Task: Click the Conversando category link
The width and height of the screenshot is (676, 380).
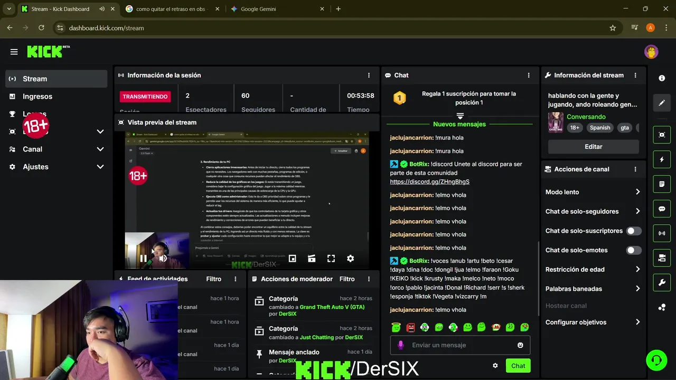Action: [x=586, y=117]
